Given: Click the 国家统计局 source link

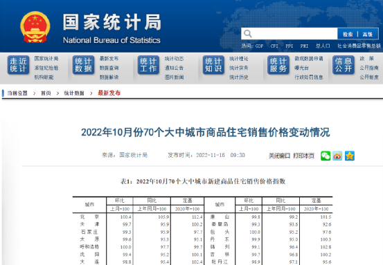Looking at the screenshot, I should [x=134, y=155].
